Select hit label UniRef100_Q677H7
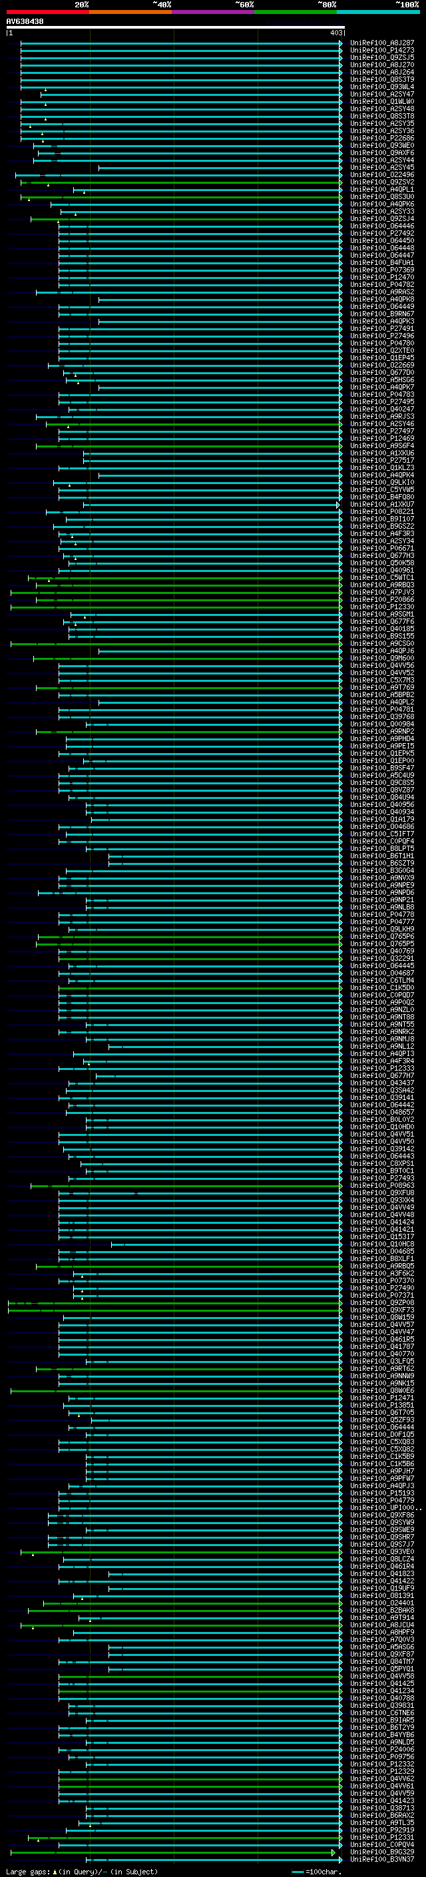This screenshot has width=426, height=1877. (382, 1075)
